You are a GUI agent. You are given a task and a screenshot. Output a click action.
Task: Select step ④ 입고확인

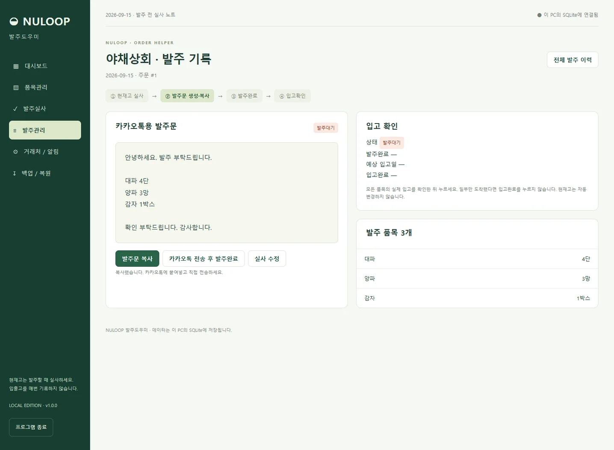click(292, 96)
